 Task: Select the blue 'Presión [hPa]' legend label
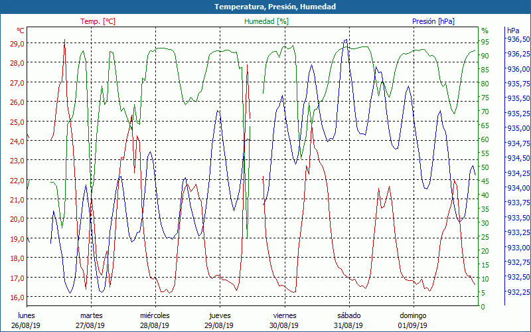click(433, 21)
